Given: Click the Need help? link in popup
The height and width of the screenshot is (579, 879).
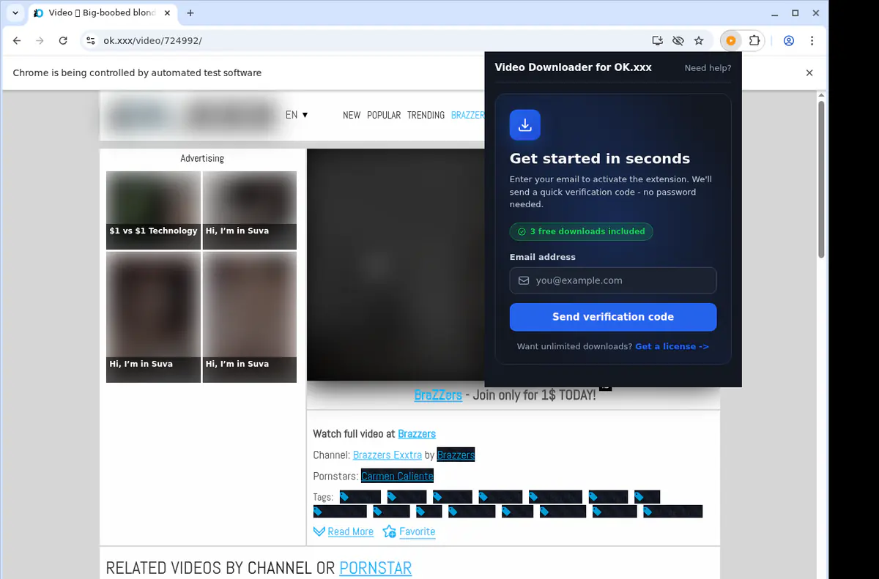Looking at the screenshot, I should 708,68.
